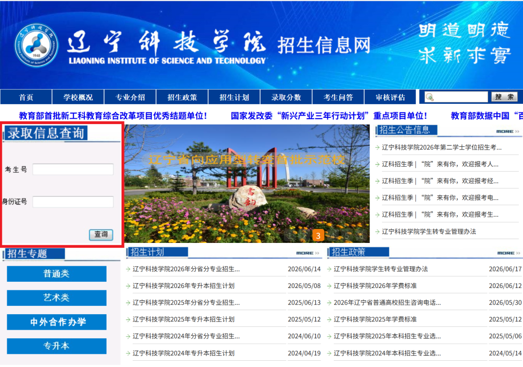Open announcement 辽科招生季 欢迎报考人...
The image size is (523, 367).
[x=440, y=164]
